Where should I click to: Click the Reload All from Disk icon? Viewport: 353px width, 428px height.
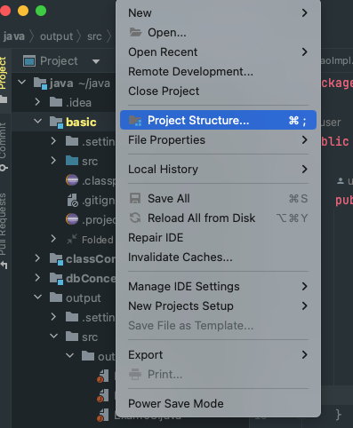point(135,218)
